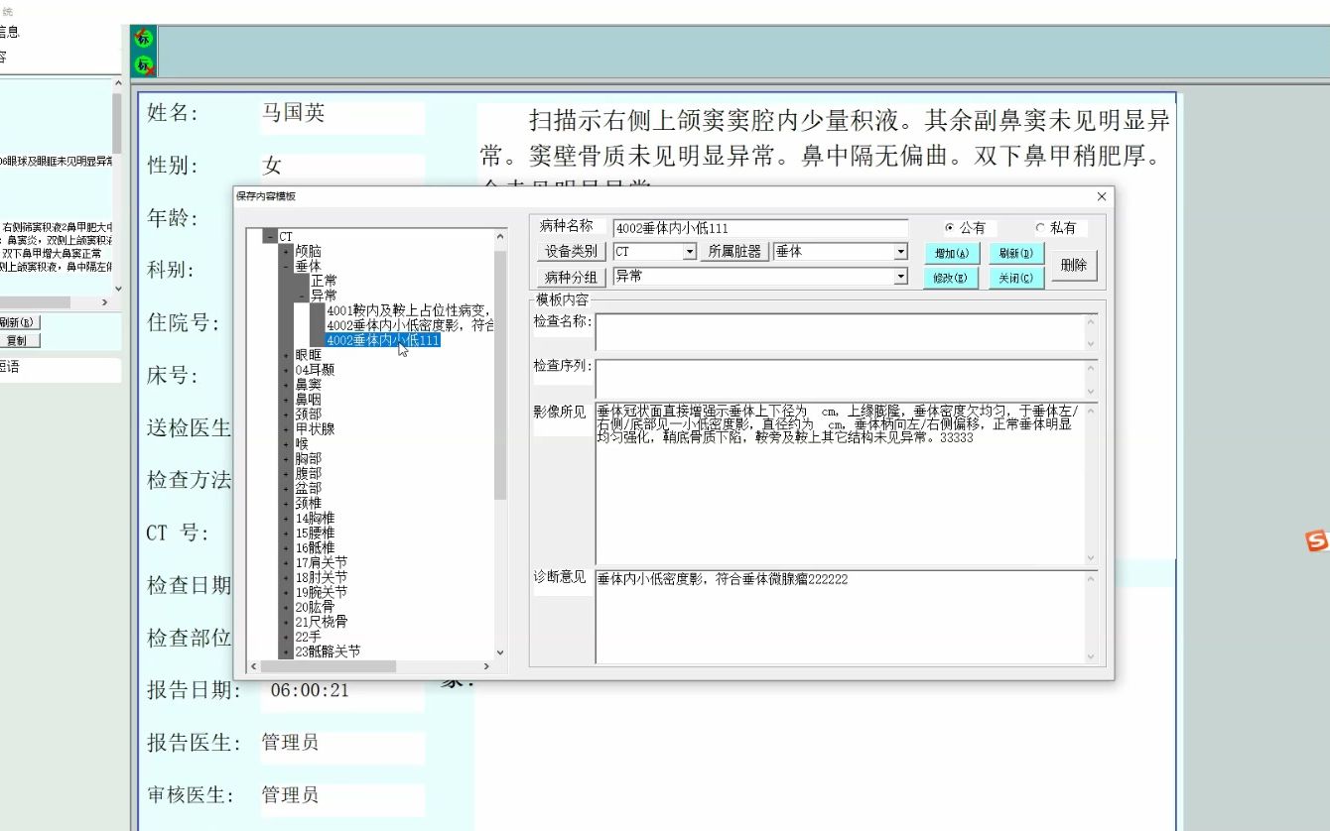Click the 修改(E) button
1330x831 pixels.
coord(951,277)
